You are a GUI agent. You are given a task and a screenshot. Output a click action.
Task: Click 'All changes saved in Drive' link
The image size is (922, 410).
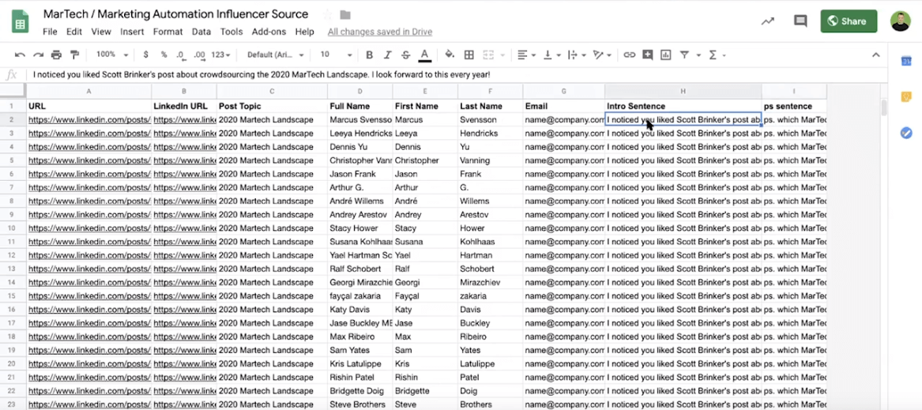point(379,32)
